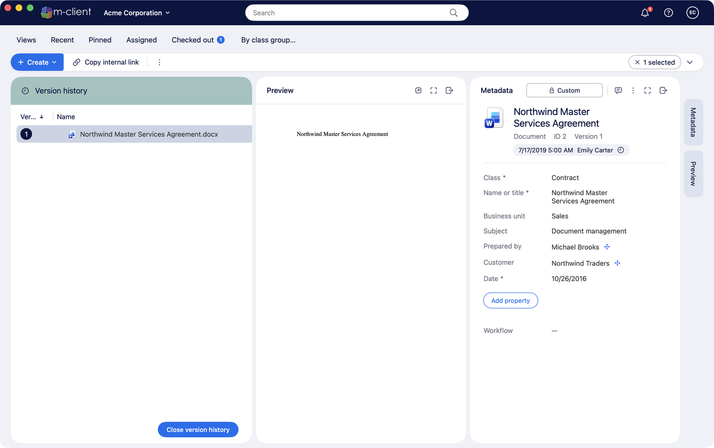The height and width of the screenshot is (448, 714).
Task: Open Metadata panel more options menu
Action: click(x=633, y=90)
